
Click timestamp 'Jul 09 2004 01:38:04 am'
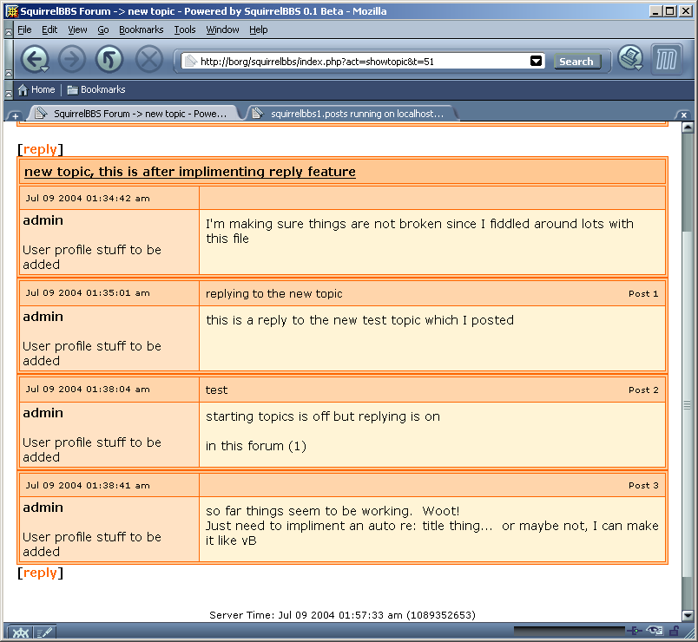click(x=88, y=390)
